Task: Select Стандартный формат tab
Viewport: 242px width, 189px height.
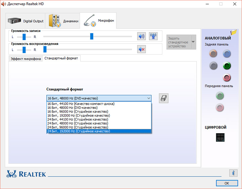Action: coord(61,58)
